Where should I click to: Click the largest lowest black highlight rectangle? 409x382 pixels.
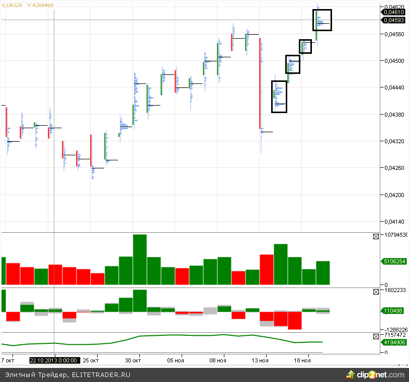[279, 97]
